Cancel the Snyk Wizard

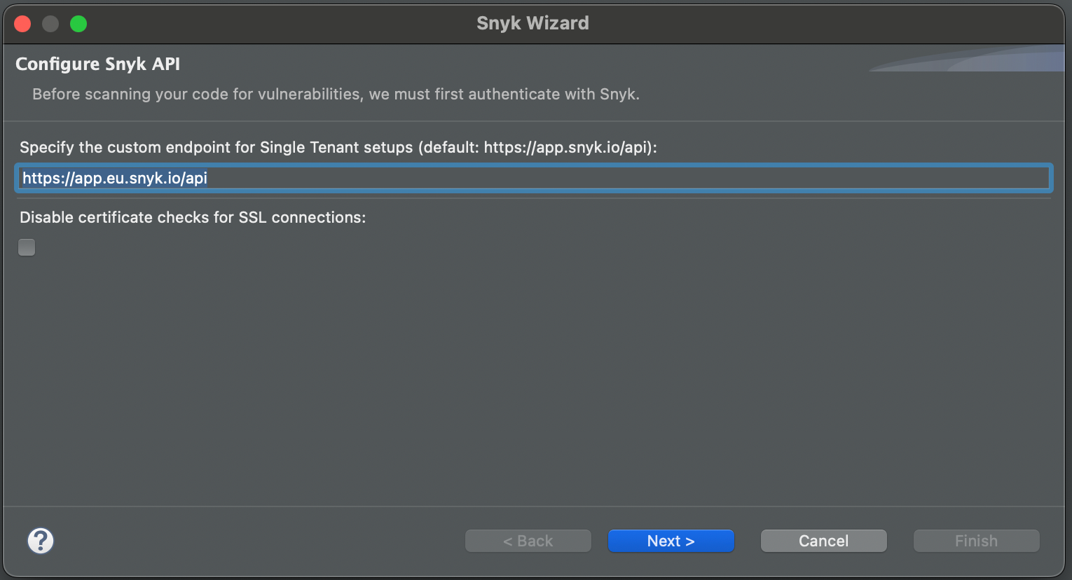coord(823,541)
